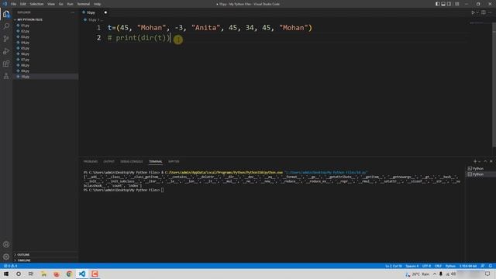The height and width of the screenshot is (279, 496).
Task: Open the Explorer panel more actions ellipsis
Action: 73,12
